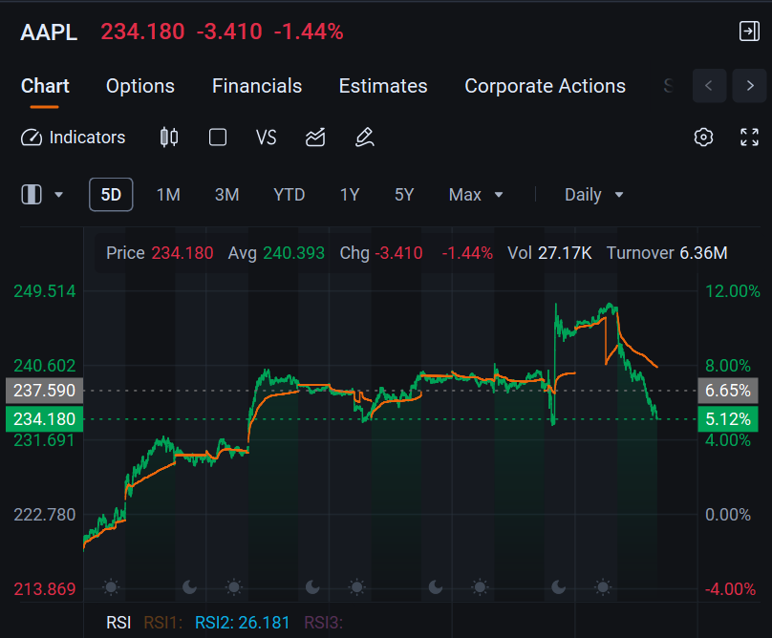Open the layout dropdown arrow
Viewport: 772px width, 638px height.
[x=58, y=195]
